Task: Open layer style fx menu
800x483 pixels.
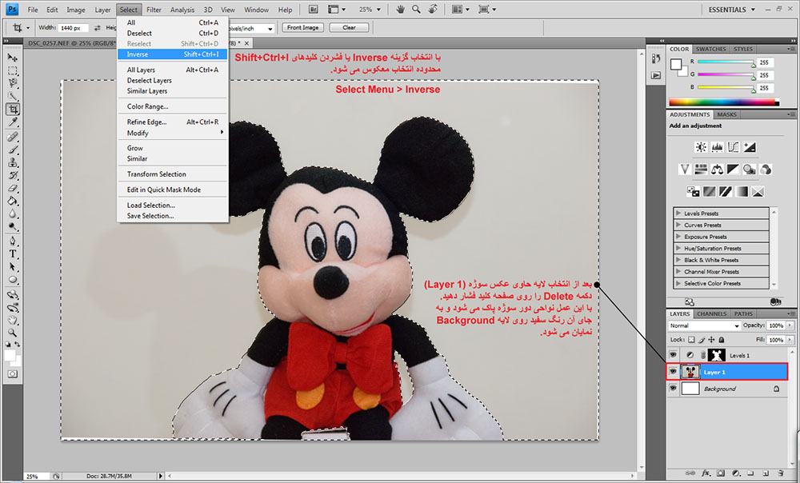Action: 706,473
